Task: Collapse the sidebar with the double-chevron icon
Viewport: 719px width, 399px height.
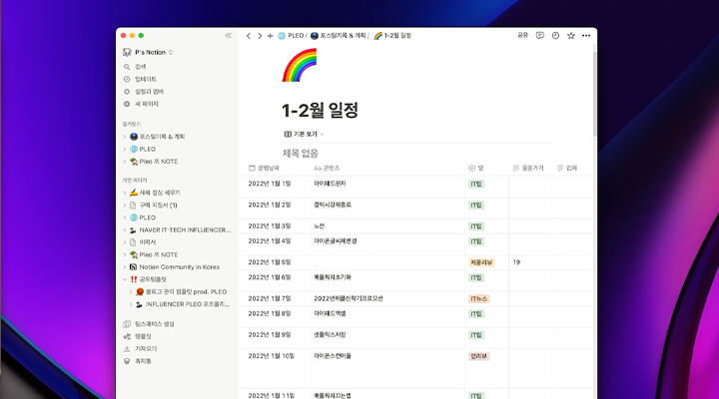Action: (x=229, y=35)
